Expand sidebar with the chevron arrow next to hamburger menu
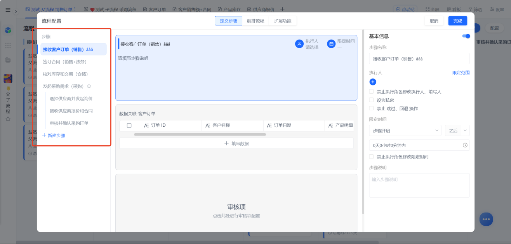 click(x=16, y=12)
